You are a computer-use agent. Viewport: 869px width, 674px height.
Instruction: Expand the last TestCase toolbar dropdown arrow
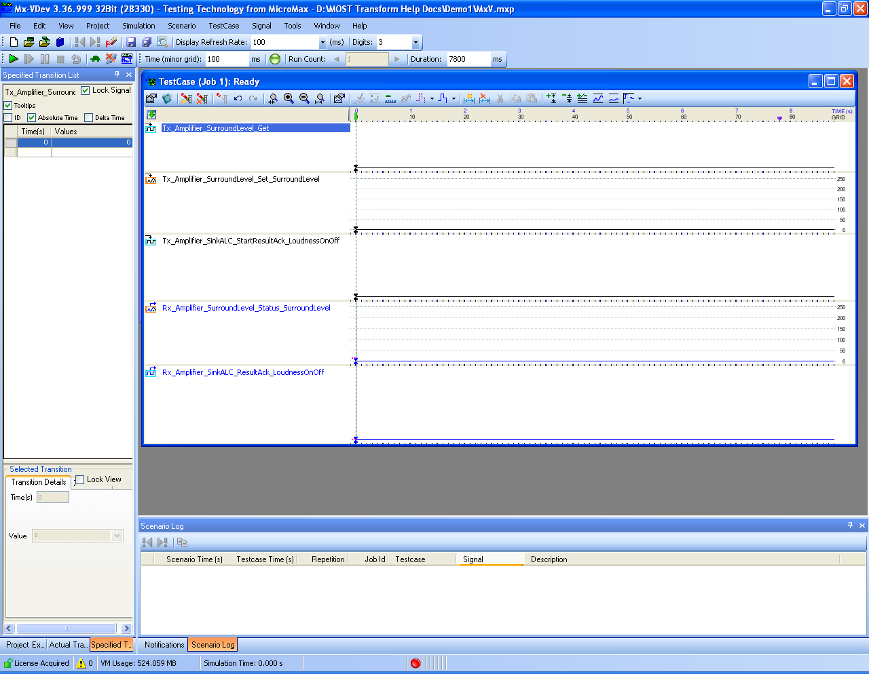point(640,98)
